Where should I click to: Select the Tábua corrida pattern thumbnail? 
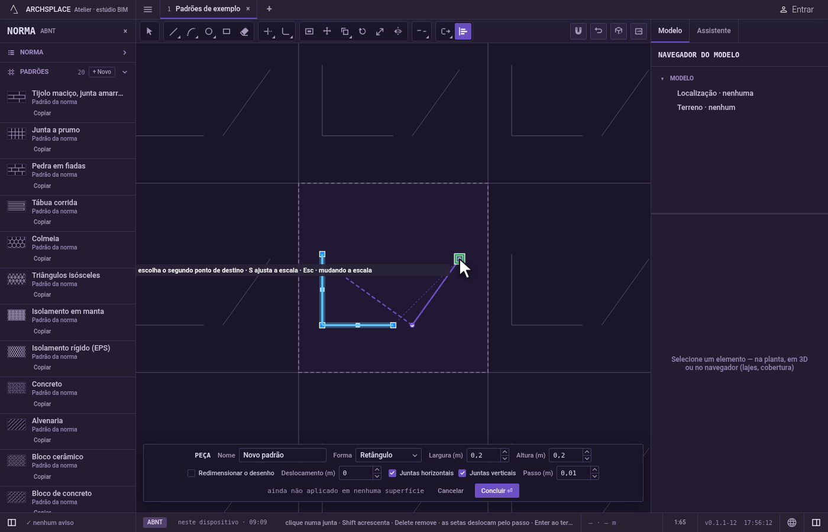pyautogui.click(x=17, y=206)
